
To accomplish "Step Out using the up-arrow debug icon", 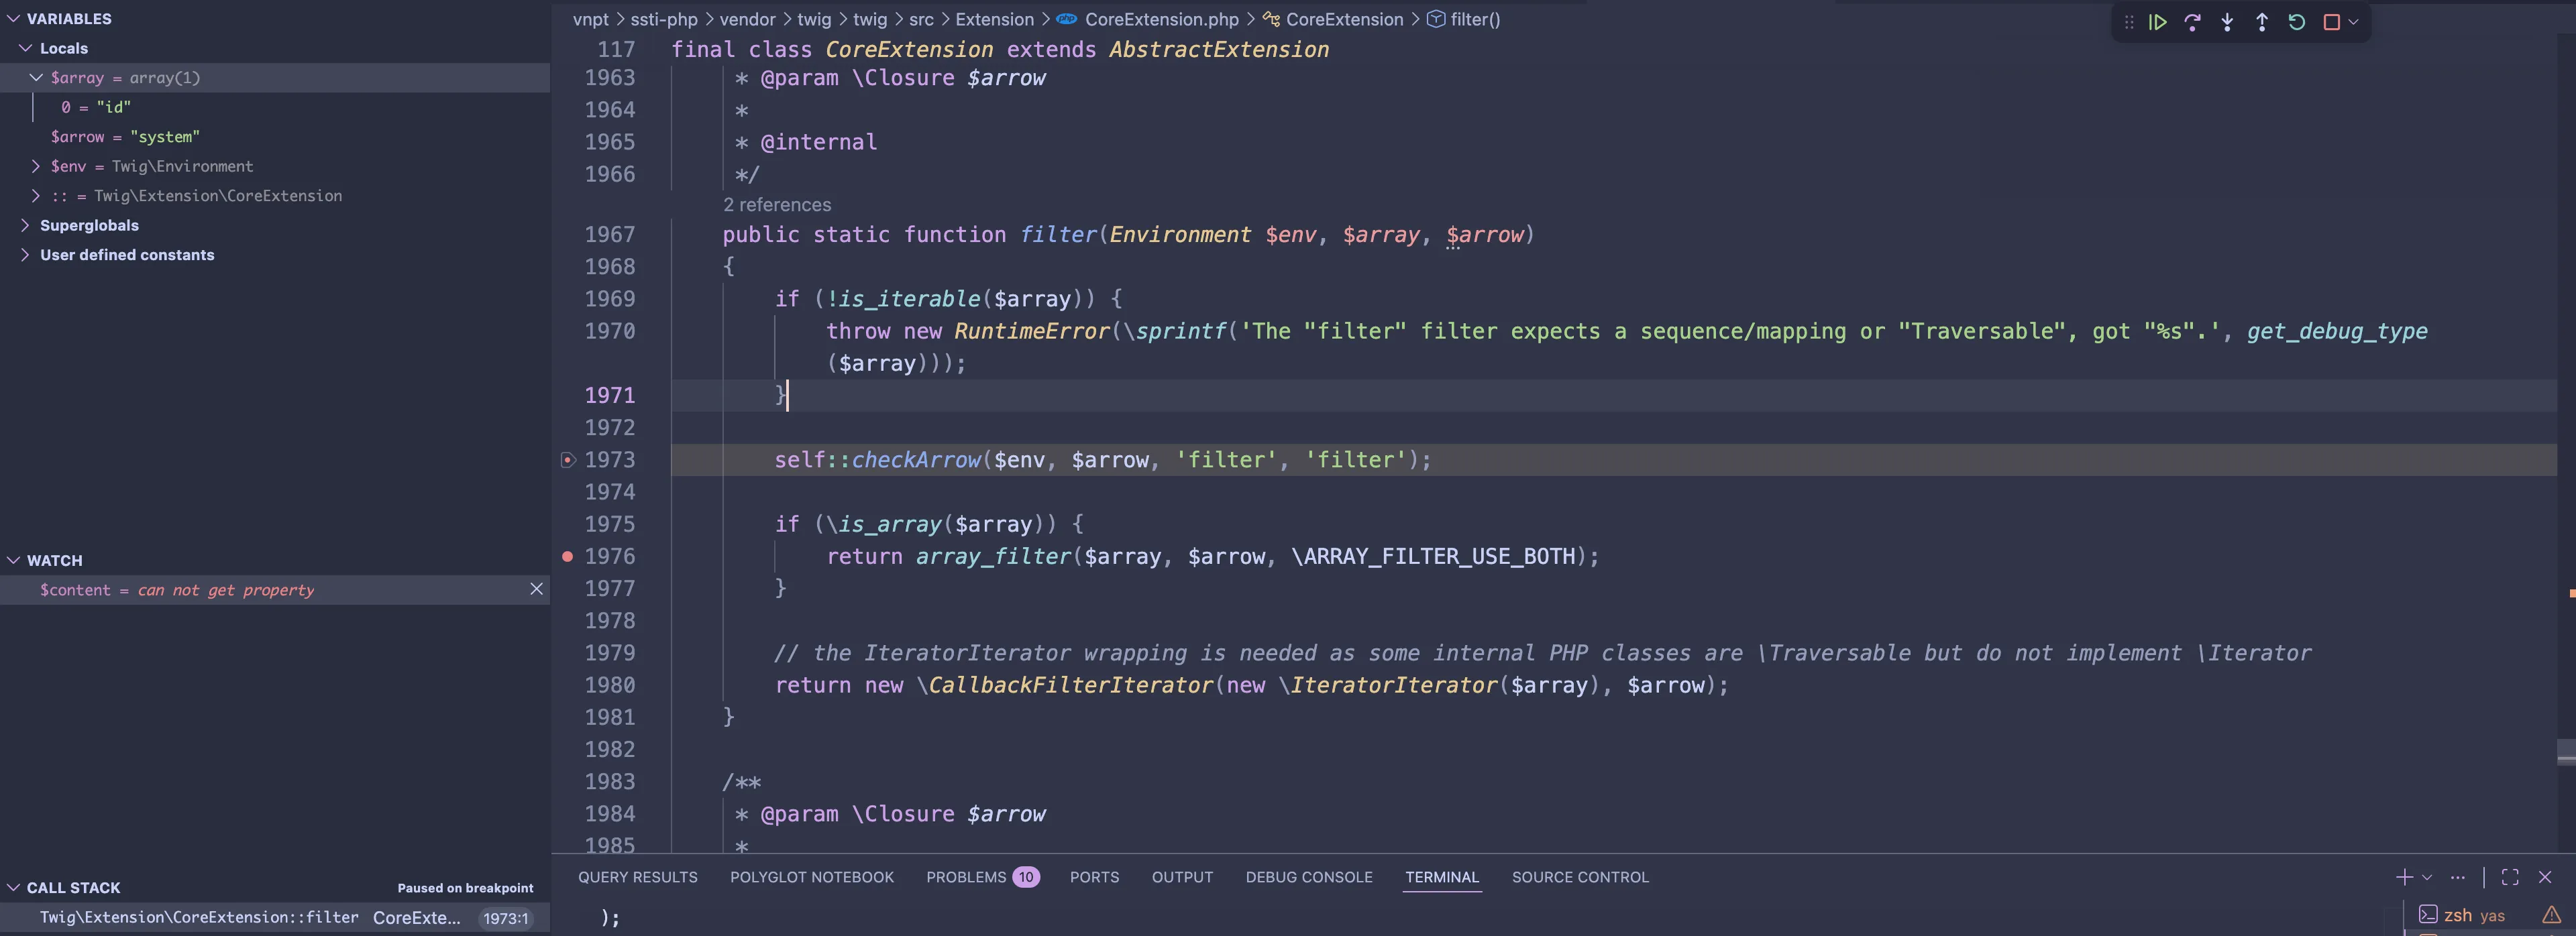I will (x=2262, y=22).
